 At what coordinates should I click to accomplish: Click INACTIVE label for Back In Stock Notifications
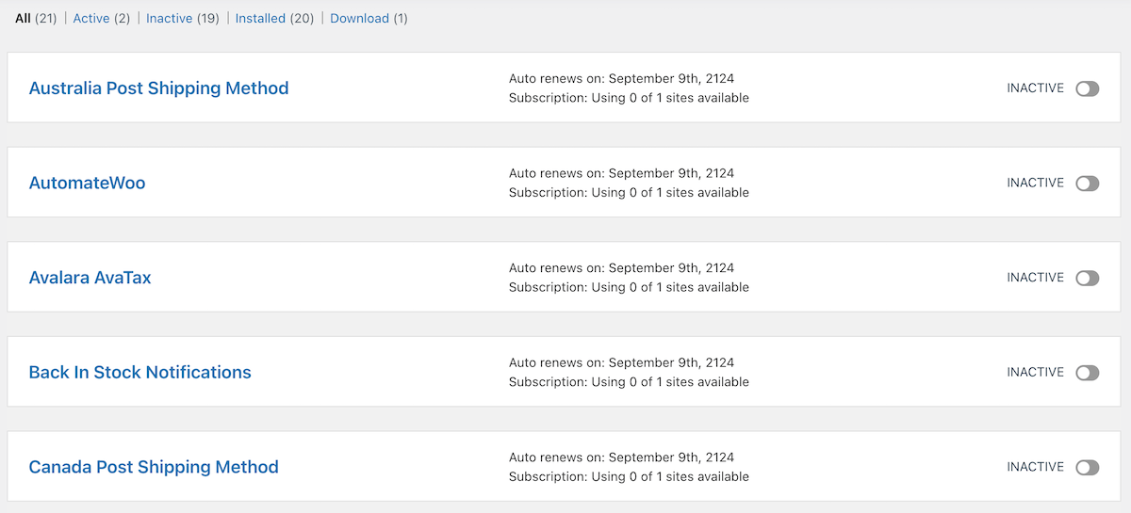click(1035, 373)
